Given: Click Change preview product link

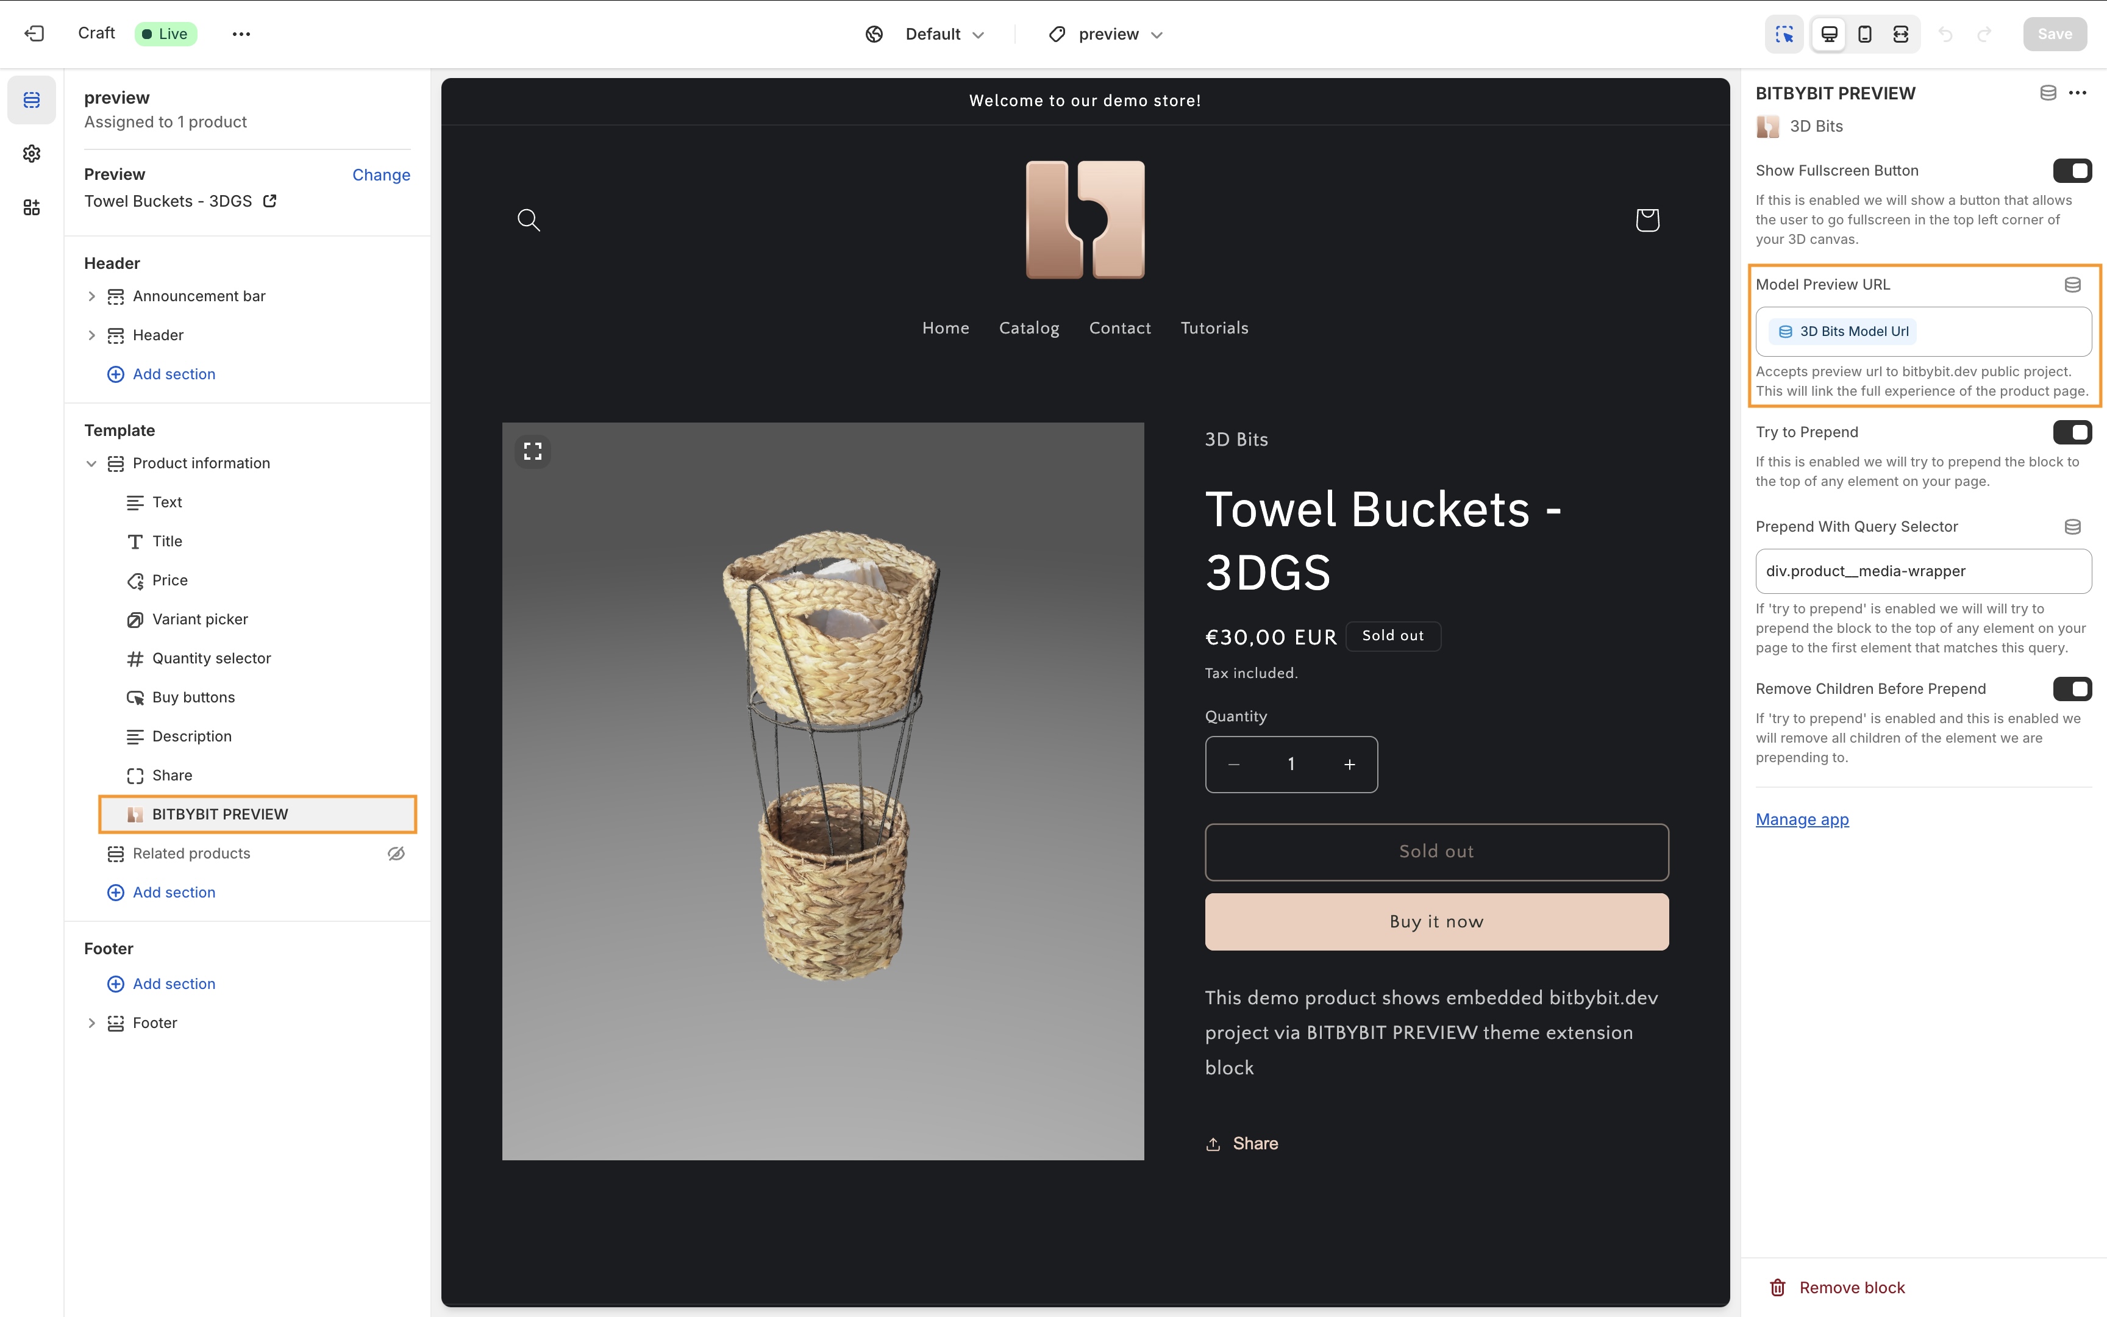Looking at the screenshot, I should (x=382, y=174).
